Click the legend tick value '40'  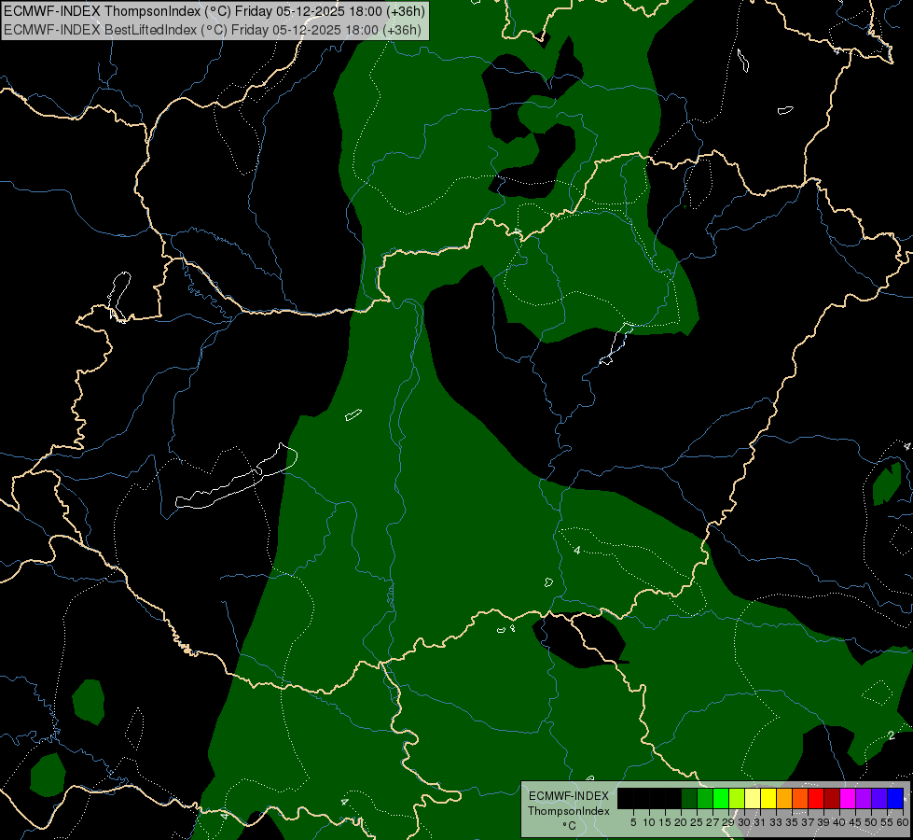pos(839,822)
